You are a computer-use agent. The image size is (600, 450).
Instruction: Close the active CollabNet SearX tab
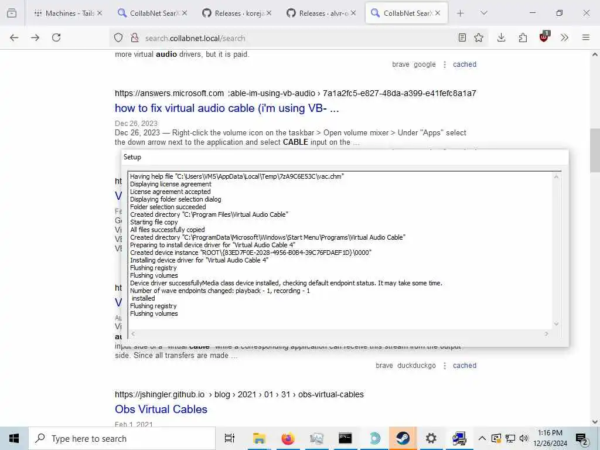[438, 13]
